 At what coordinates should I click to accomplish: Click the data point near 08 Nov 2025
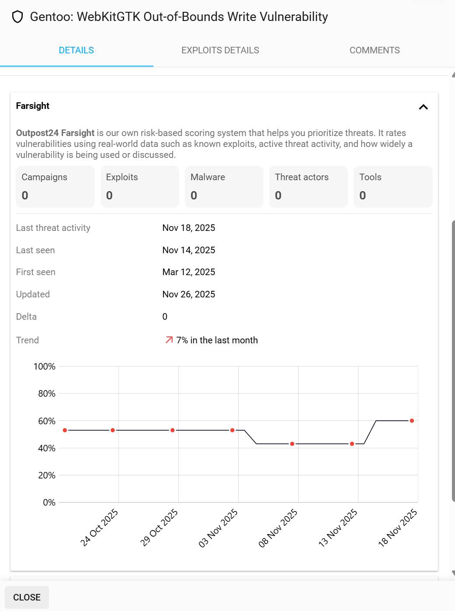(292, 444)
